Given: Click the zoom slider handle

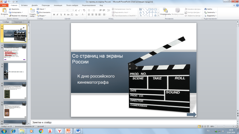Looking at the screenshot, I should pos(224,127).
